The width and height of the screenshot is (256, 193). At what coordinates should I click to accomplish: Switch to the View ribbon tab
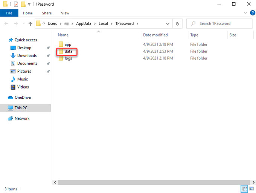[x=65, y=13]
